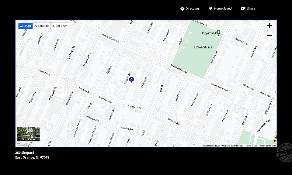Screen dimensions: 292x175
Task: Click the blue home marker pin
Action: 131,80
